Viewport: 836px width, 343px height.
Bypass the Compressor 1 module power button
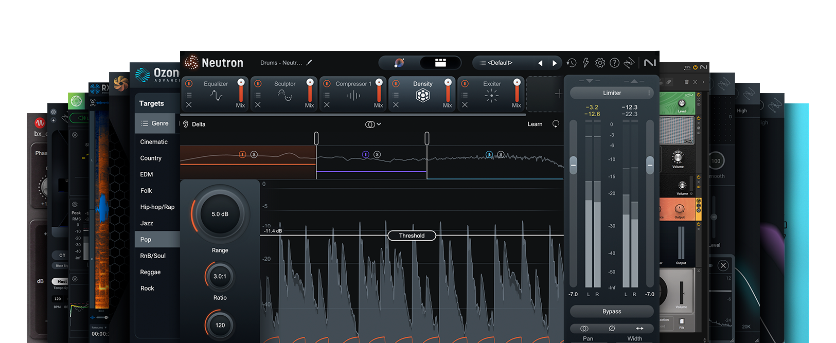[327, 83]
